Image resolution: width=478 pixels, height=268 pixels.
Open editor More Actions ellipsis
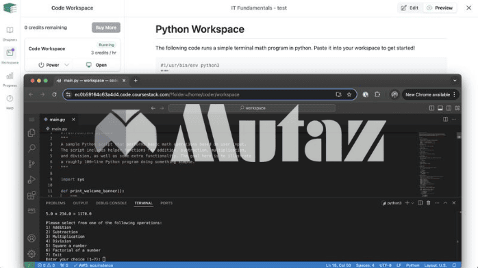pyautogui.click(x=454, y=119)
